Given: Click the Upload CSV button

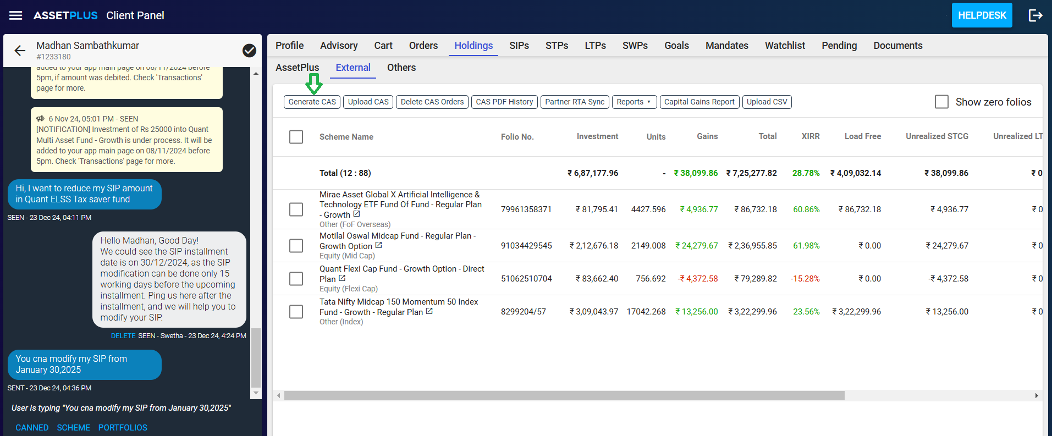Looking at the screenshot, I should (767, 102).
